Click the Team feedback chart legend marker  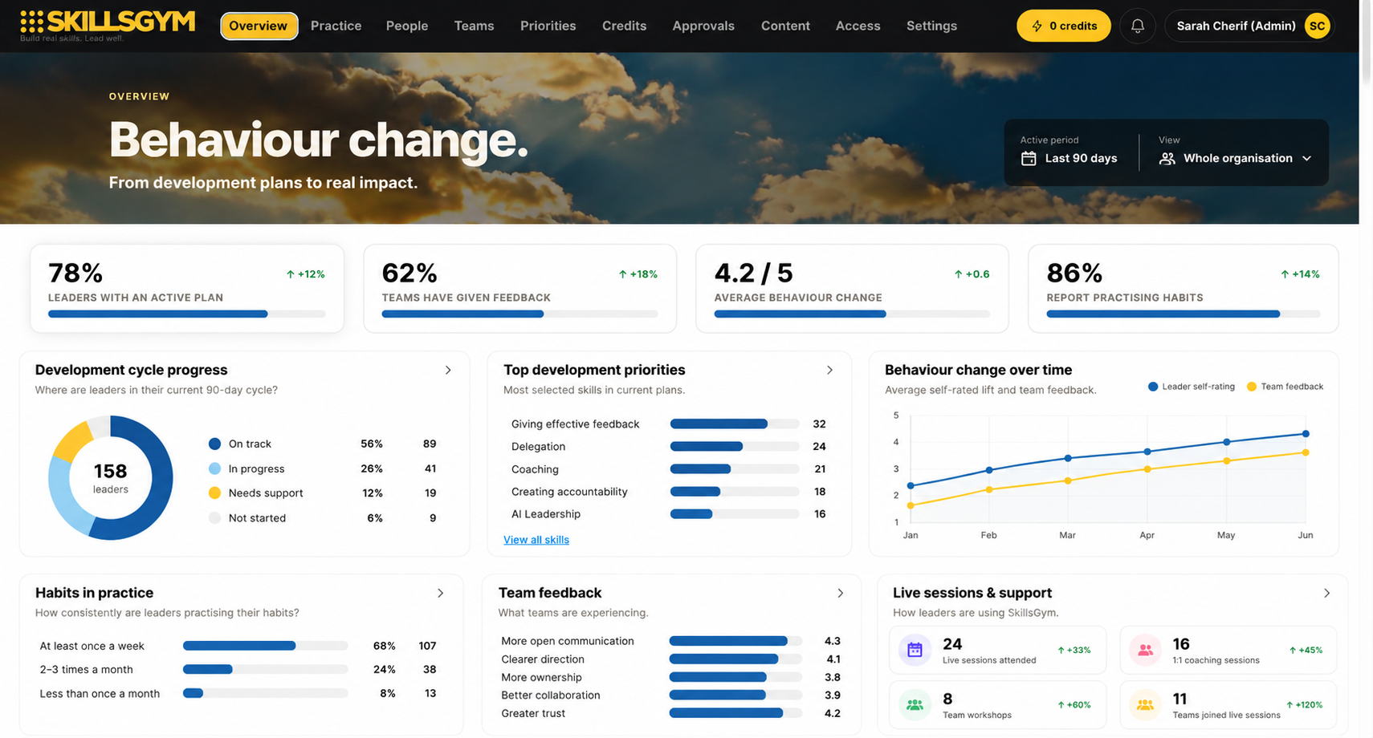(x=1251, y=387)
